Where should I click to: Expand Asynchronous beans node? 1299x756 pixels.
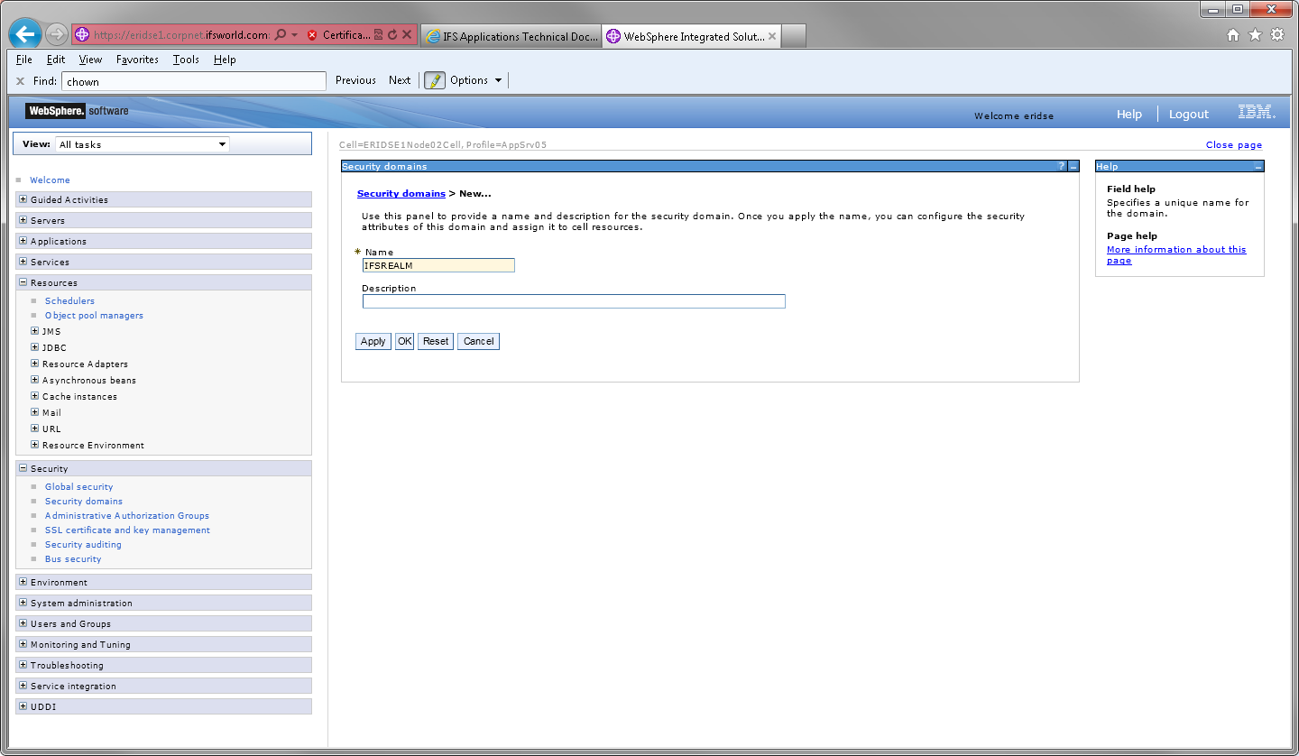pos(35,380)
